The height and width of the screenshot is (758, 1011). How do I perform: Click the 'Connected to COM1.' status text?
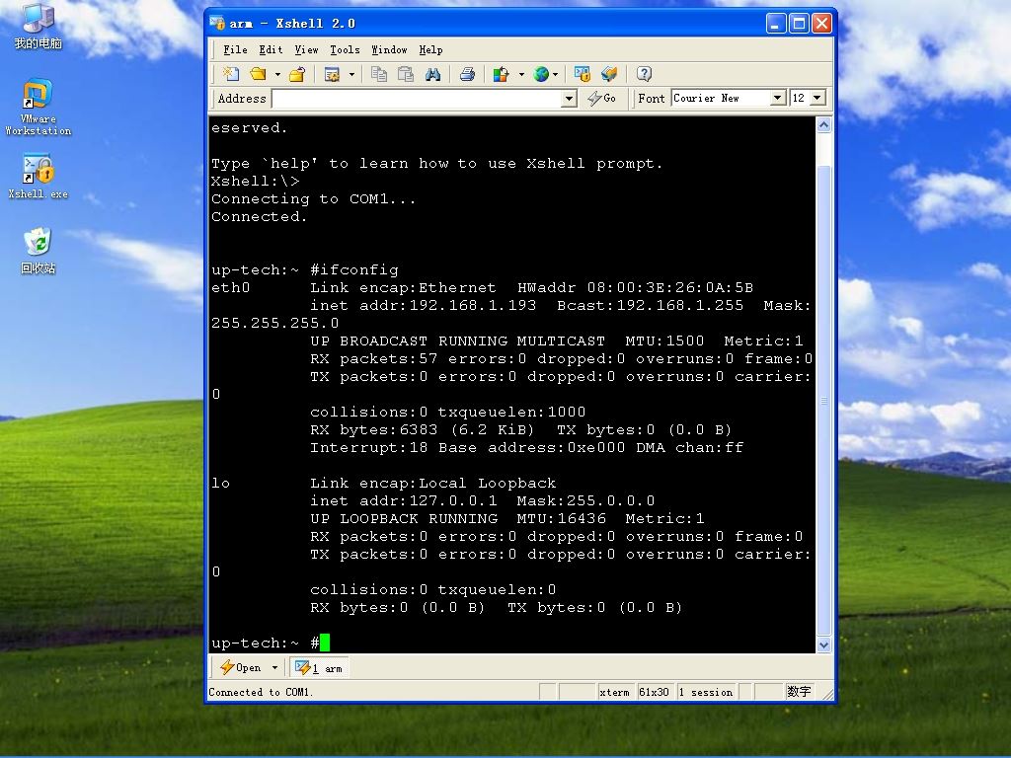click(x=260, y=692)
